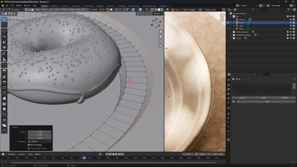This screenshot has width=297, height=167.
Task: Expand the Plane item in outliner
Action: point(234,29)
